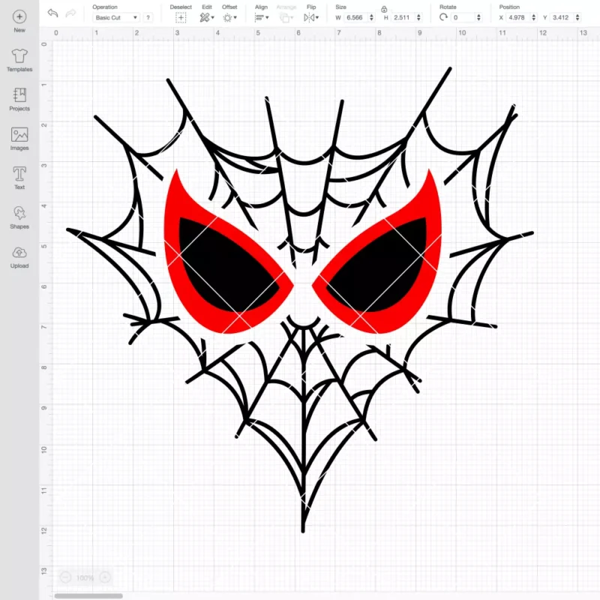The width and height of the screenshot is (600, 600).
Task: Adjust the width stepper arrows
Action: pyautogui.click(x=371, y=17)
